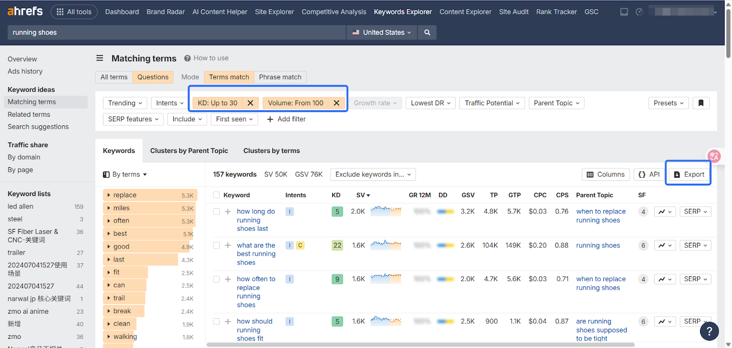Open the United States country dropdown
The width and height of the screenshot is (732, 348).
tap(382, 33)
